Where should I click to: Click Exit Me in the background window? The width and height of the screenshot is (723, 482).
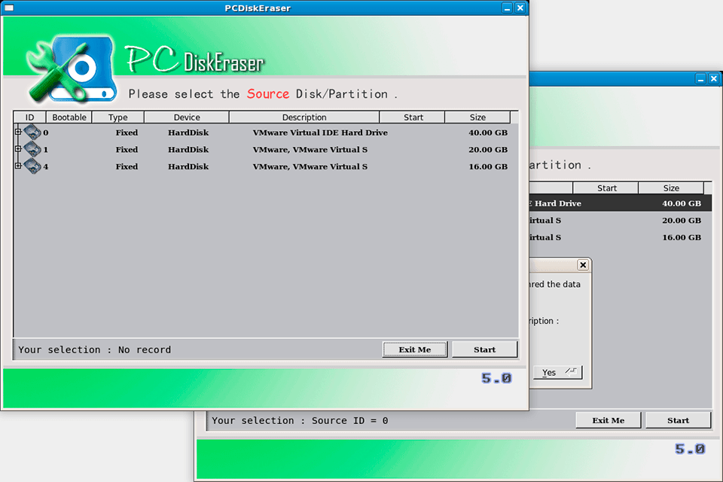pyautogui.click(x=608, y=419)
